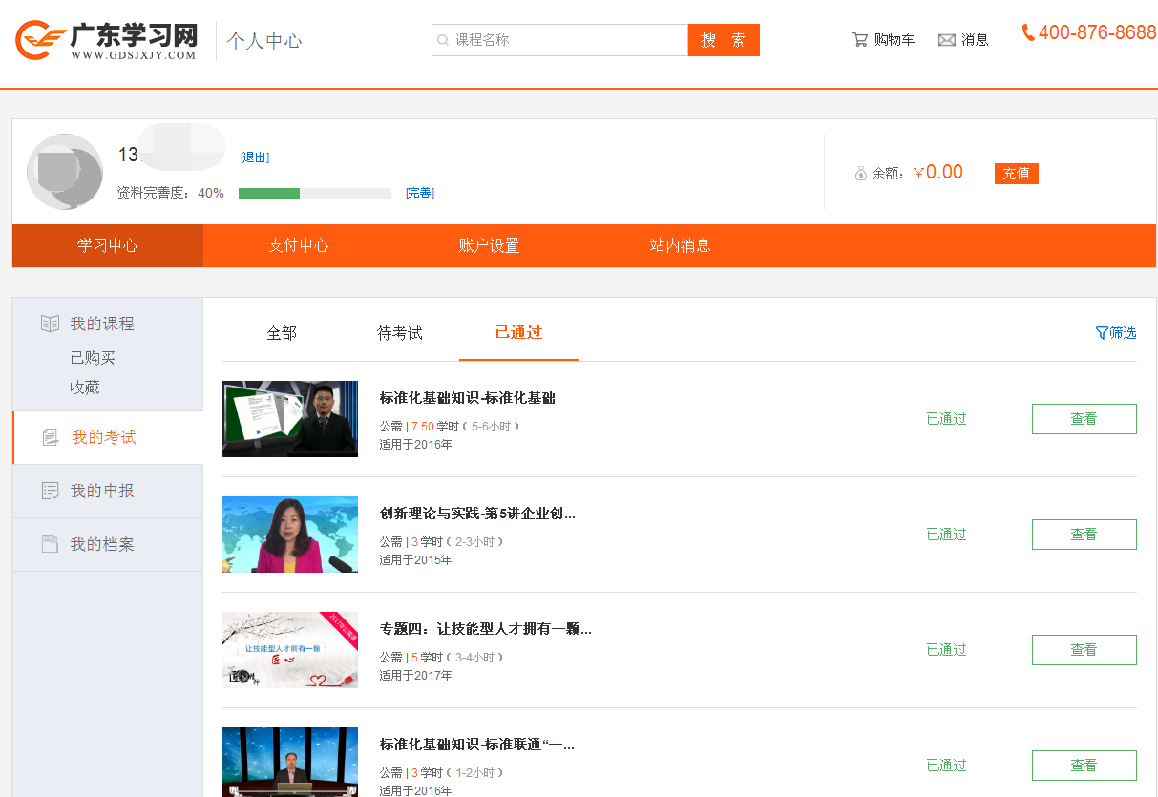Image resolution: width=1158 pixels, height=797 pixels.
Task: Open 我的申报 checklist icon in sidebar
Action: [50, 491]
